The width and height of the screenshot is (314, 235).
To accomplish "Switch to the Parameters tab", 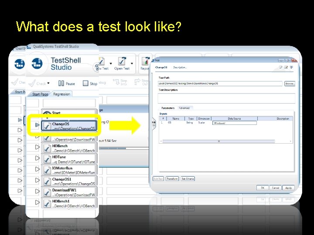I will point(168,108).
